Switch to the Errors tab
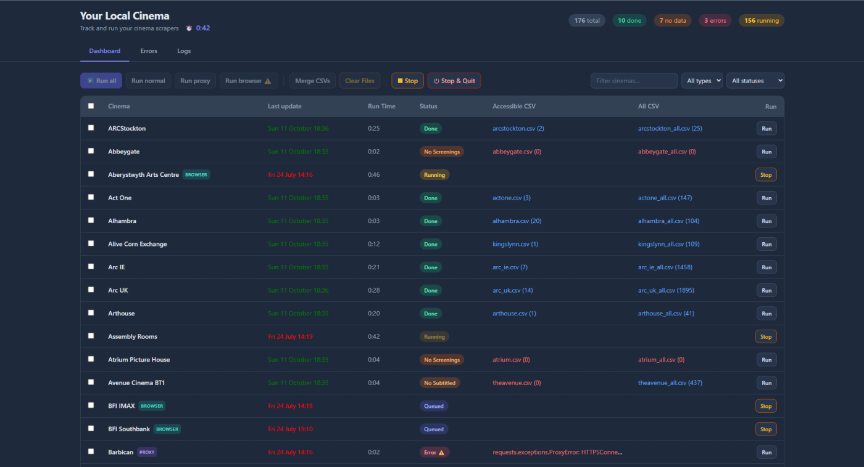The width and height of the screenshot is (864, 467). [x=149, y=51]
